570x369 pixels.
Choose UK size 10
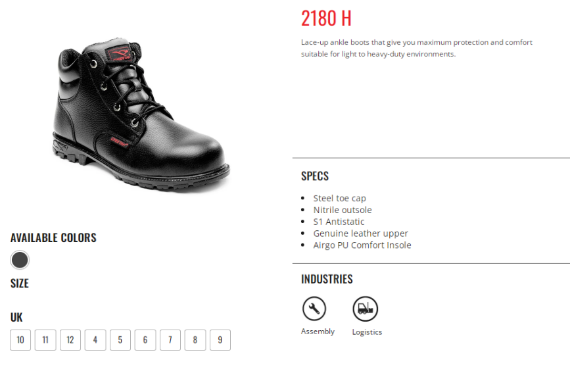20,340
